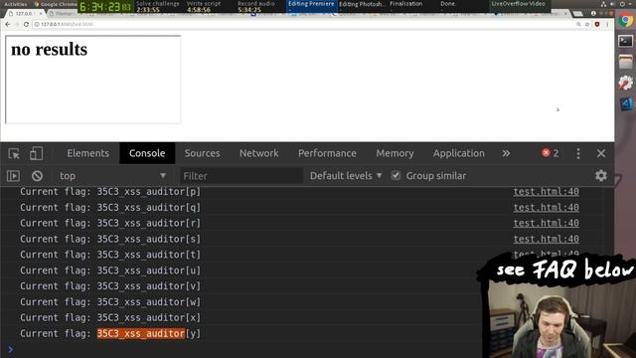The image size is (636, 358).
Task: Open Google Chrome from the dock
Action: (x=626, y=20)
